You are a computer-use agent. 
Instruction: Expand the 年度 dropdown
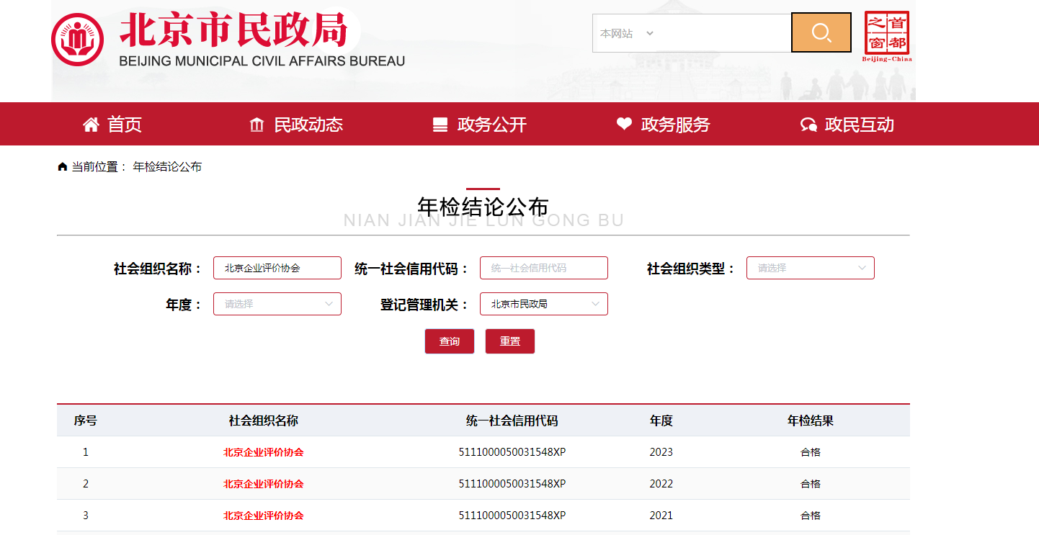(277, 304)
